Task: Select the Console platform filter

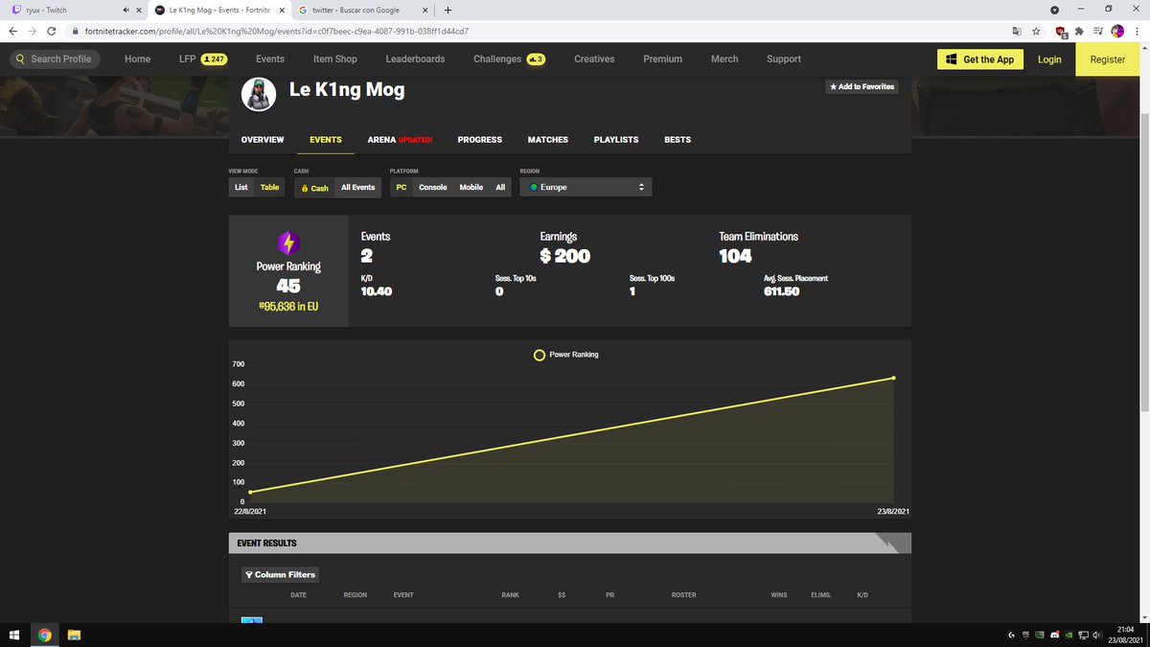Action: [x=433, y=187]
